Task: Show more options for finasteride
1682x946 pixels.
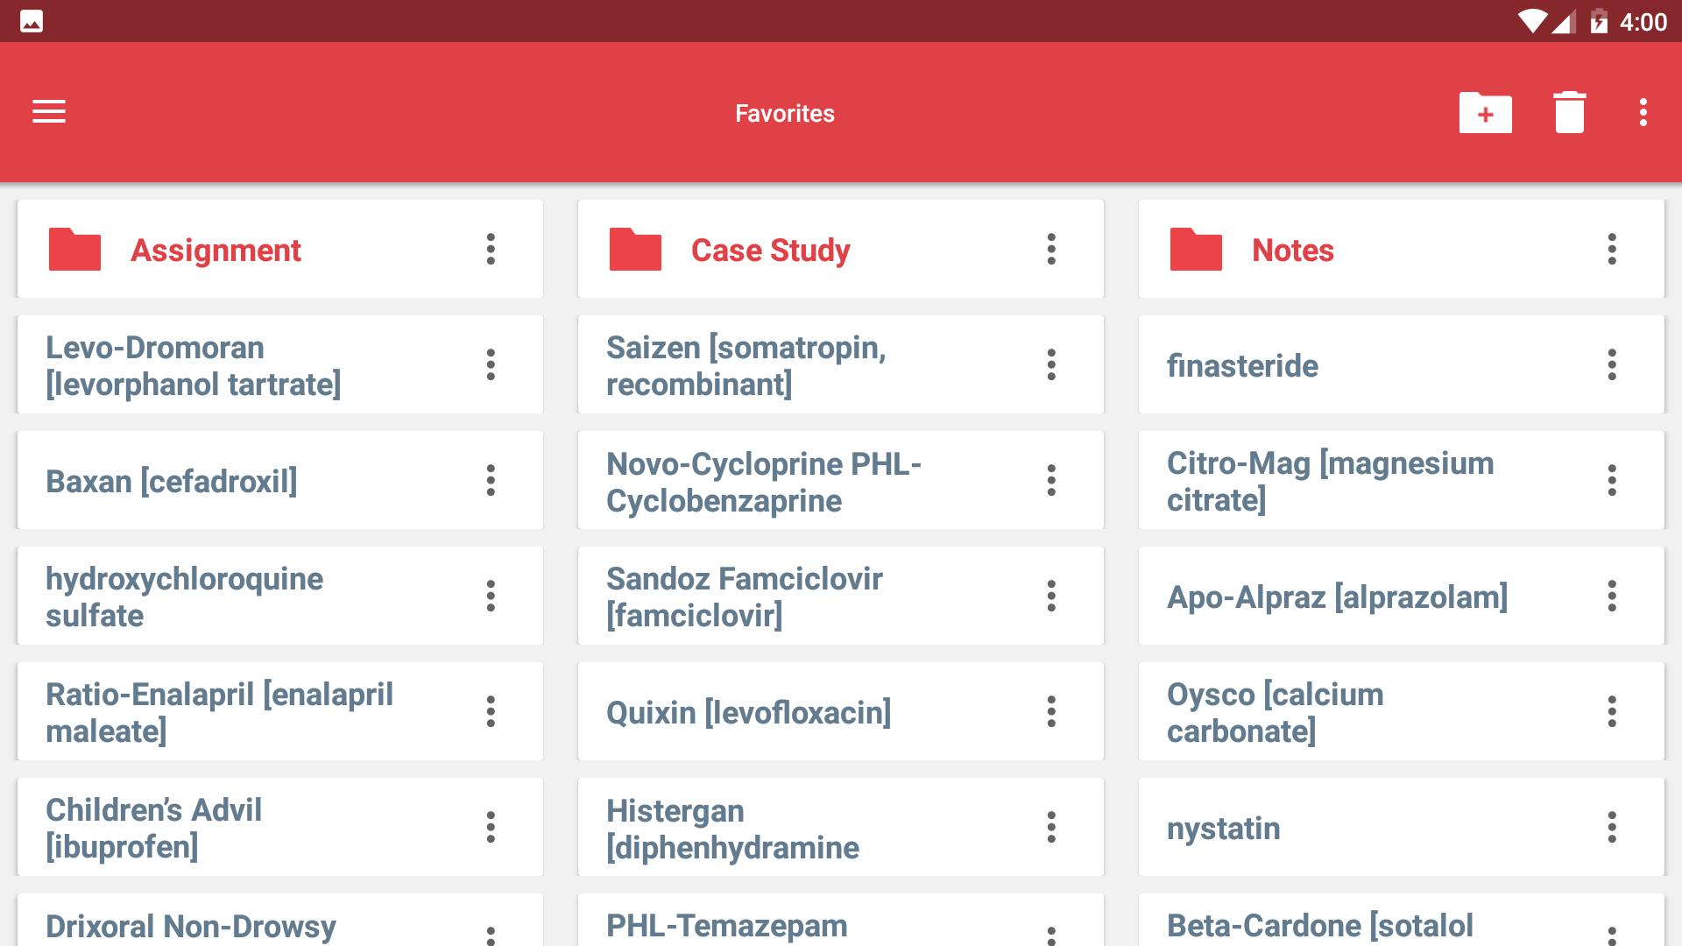Action: [1612, 364]
